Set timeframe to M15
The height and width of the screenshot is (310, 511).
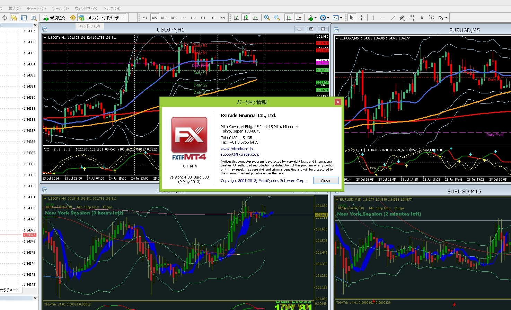(164, 18)
